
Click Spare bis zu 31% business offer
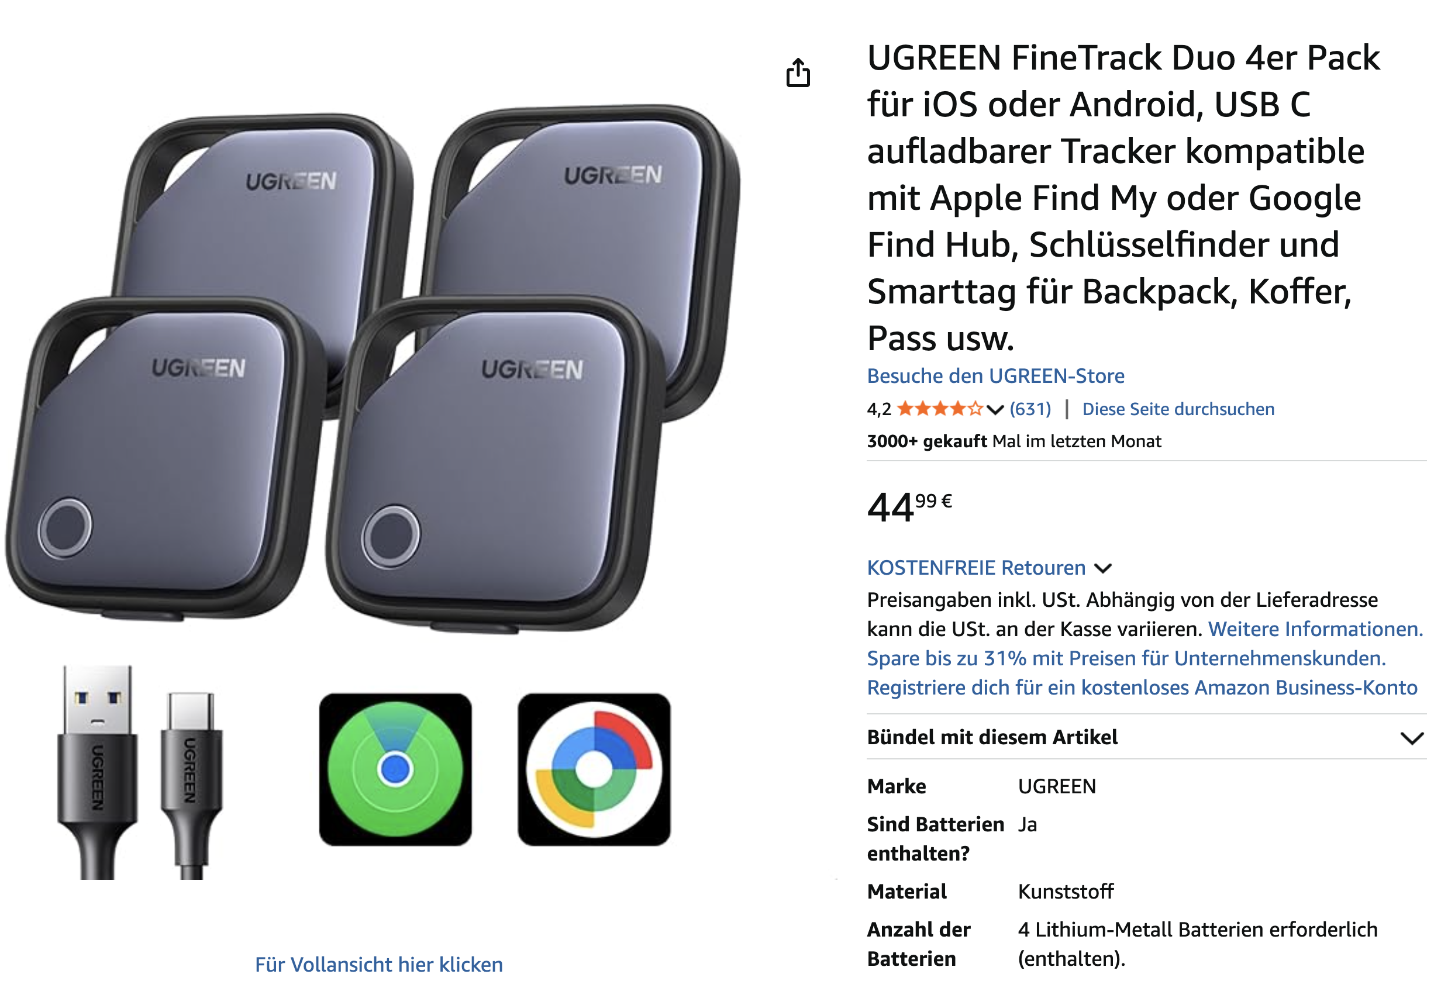pos(1126,658)
